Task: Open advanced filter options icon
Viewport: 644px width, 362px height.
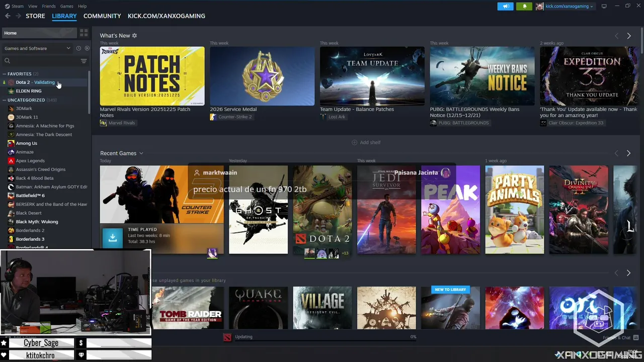Action: [84, 61]
